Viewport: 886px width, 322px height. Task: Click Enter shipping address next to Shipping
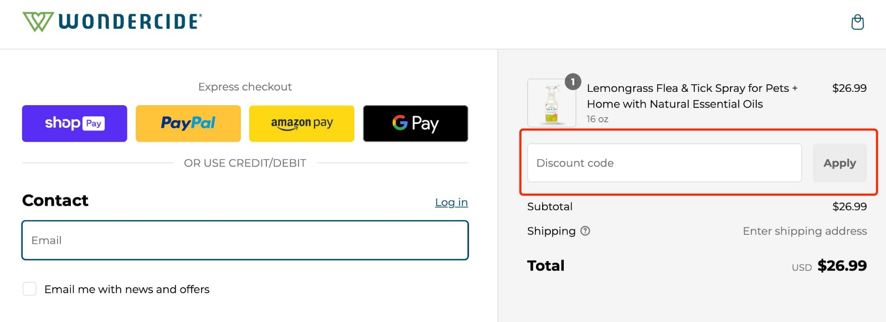point(805,231)
